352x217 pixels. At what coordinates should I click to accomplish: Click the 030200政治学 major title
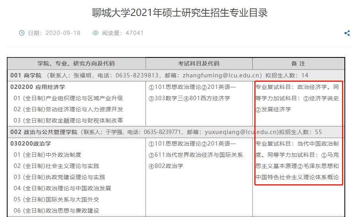(x=30, y=144)
